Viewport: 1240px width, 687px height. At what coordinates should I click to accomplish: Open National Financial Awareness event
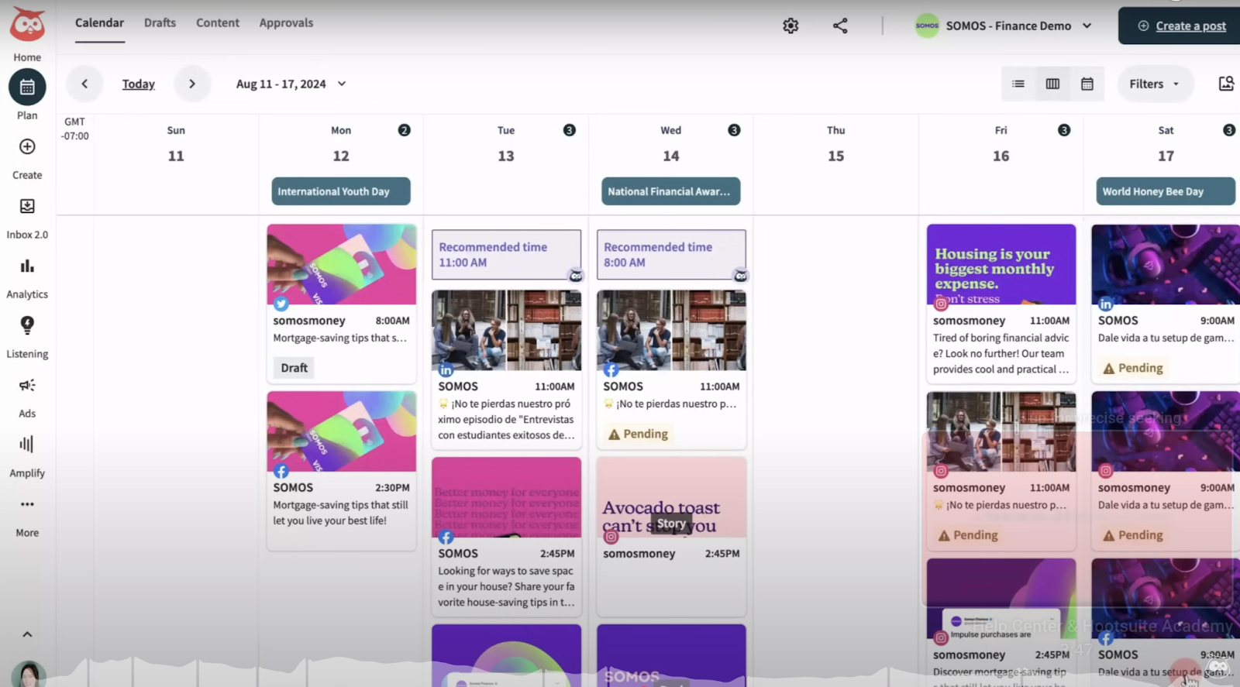coord(671,191)
